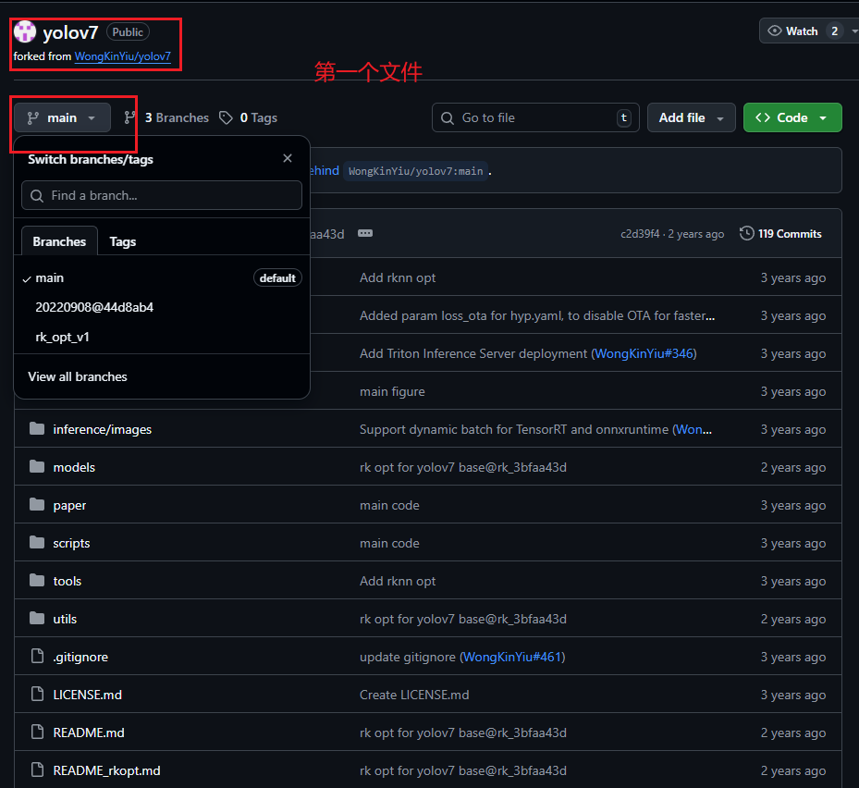Open the WongKinYiu#346 pull request link
This screenshot has width=859, height=788.
point(644,353)
